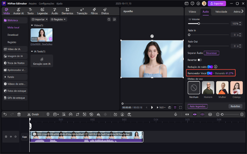Play the preview video
247x154 pixels.
(x=152, y=107)
